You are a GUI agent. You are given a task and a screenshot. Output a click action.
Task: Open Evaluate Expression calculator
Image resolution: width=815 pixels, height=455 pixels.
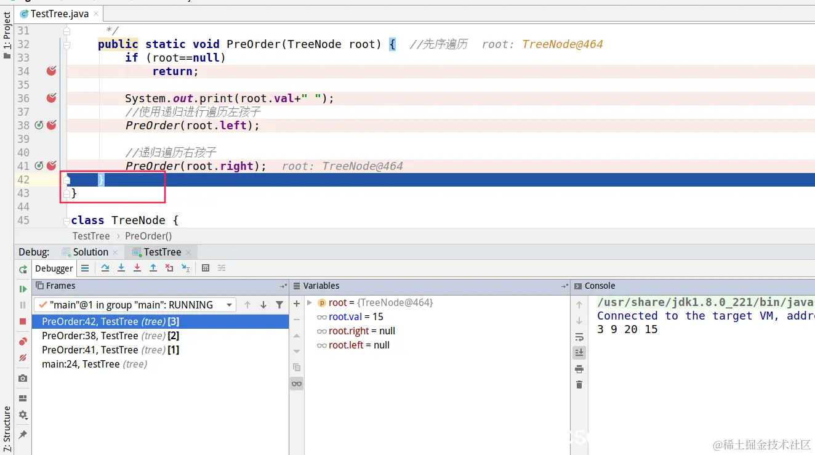[x=206, y=268]
